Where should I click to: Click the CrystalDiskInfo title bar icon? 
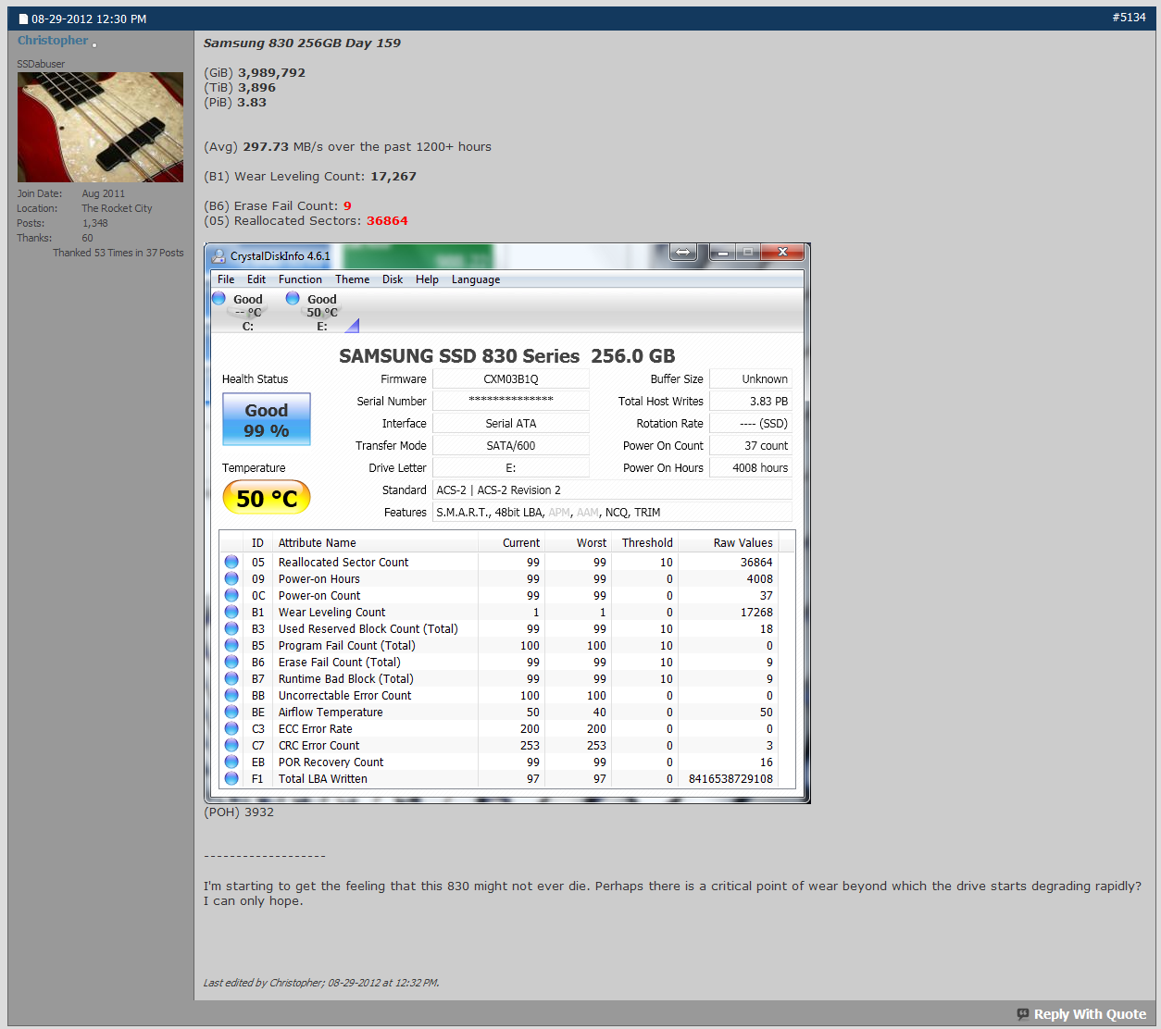pos(218,256)
